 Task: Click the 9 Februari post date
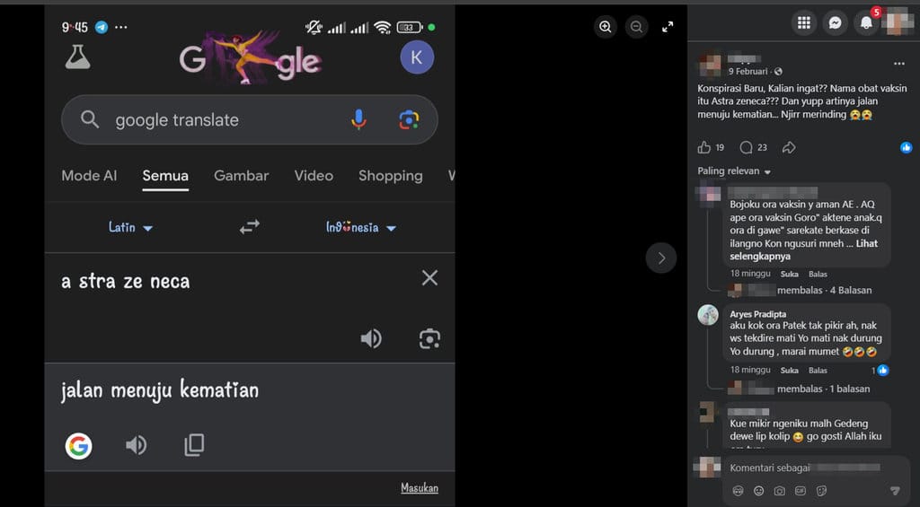[747, 72]
